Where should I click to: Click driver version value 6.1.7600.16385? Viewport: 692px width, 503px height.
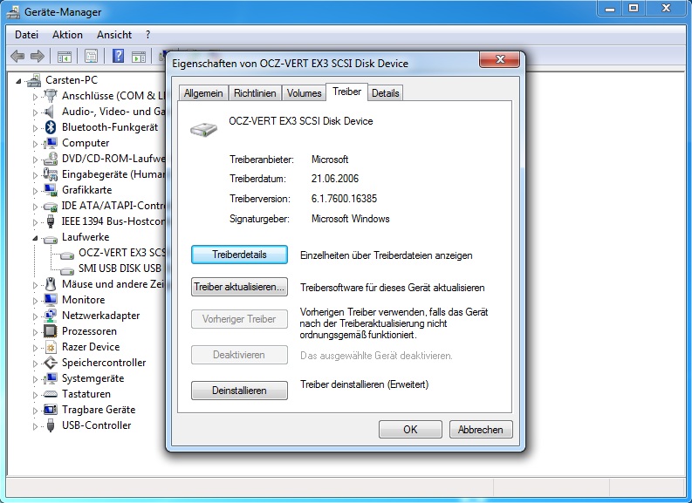[x=344, y=199]
